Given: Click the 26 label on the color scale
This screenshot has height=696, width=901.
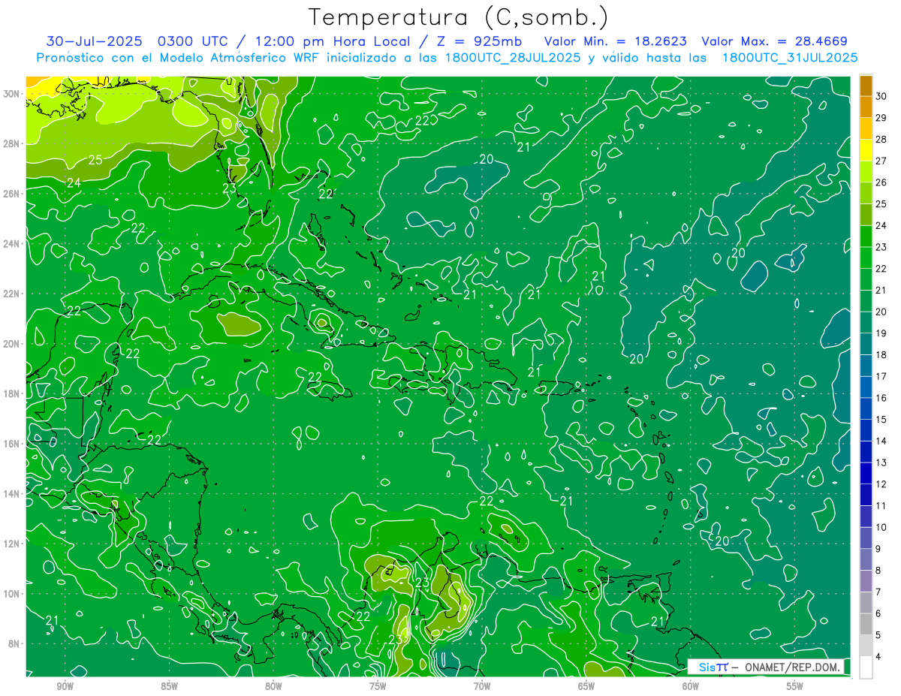Looking at the screenshot, I should pyautogui.click(x=881, y=182).
